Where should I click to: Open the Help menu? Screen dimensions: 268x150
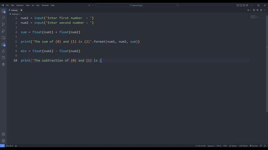[52, 5]
